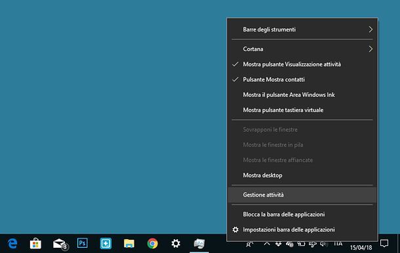Open the Settings gear taskbar app
Image resolution: width=400 pixels, height=253 pixels.
[x=176, y=243]
